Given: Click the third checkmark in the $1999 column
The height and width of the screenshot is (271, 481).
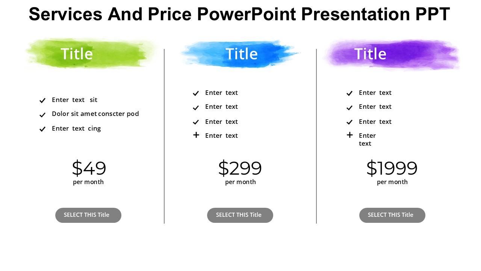Looking at the screenshot, I should tap(349, 122).
